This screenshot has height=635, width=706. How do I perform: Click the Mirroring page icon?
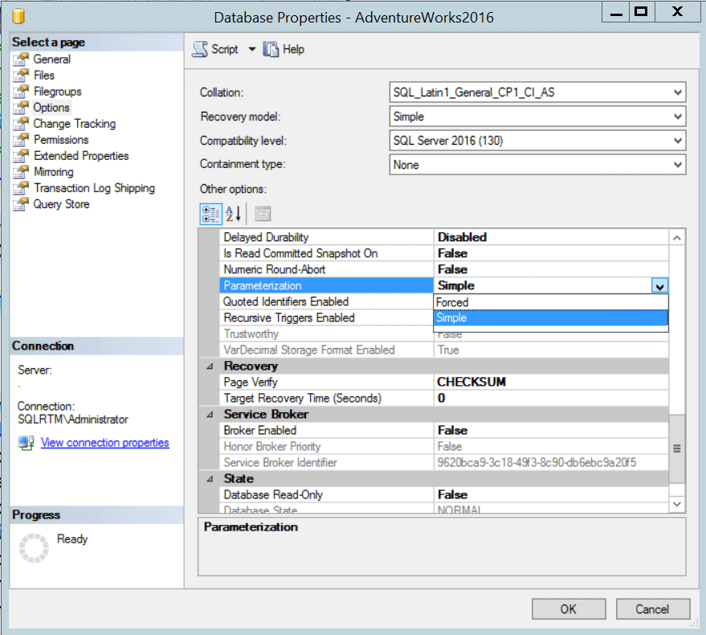point(21,172)
